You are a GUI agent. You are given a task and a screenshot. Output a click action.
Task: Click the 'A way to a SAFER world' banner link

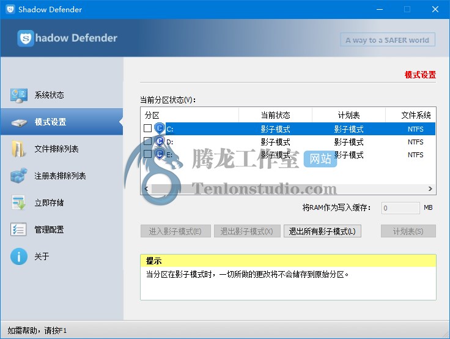pyautogui.click(x=388, y=40)
